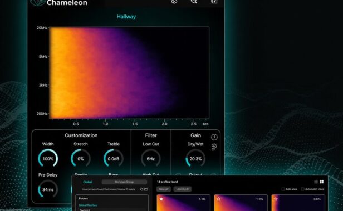Open settings via the gear icon
Screen dimensions: 343x211
click(174, 2)
